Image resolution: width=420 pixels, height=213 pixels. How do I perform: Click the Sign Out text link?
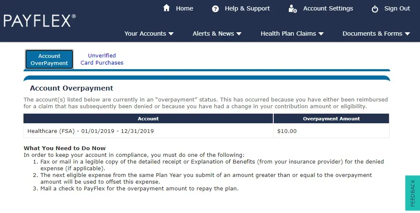pos(397,8)
